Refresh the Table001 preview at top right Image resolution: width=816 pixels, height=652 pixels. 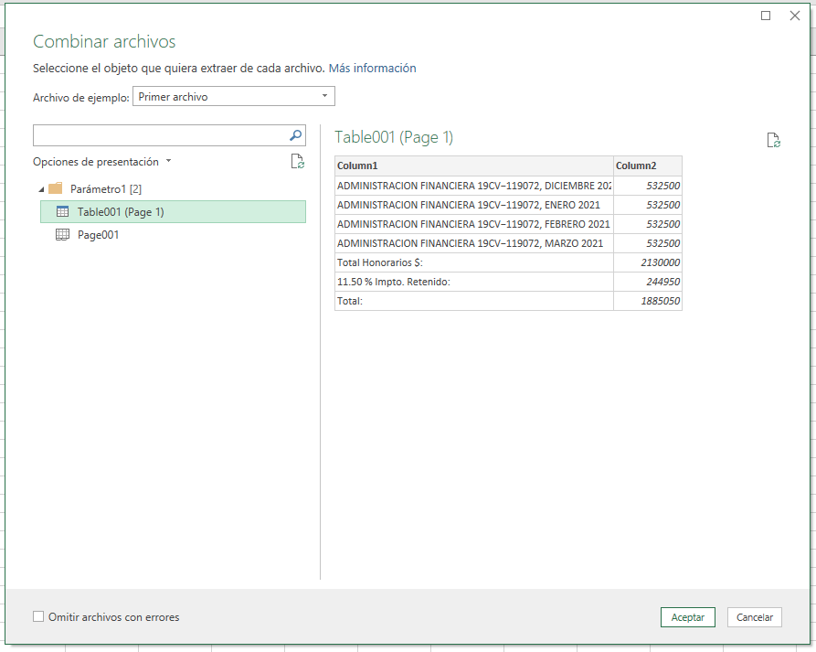(x=773, y=140)
